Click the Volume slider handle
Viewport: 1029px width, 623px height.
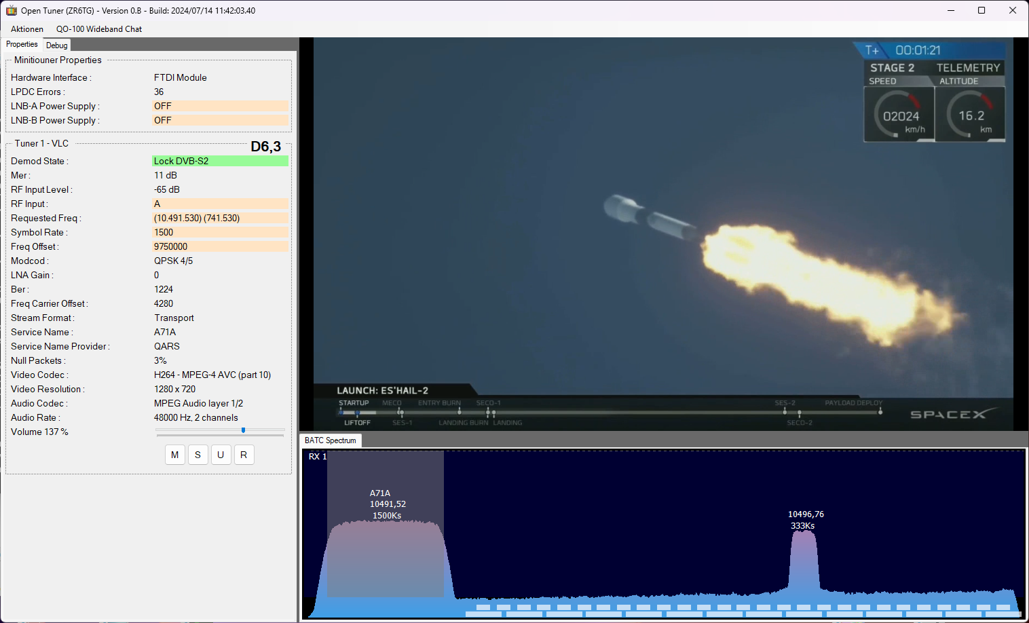[x=243, y=430]
